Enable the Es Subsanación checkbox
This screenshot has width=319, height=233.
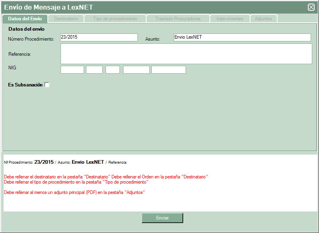(x=47, y=85)
